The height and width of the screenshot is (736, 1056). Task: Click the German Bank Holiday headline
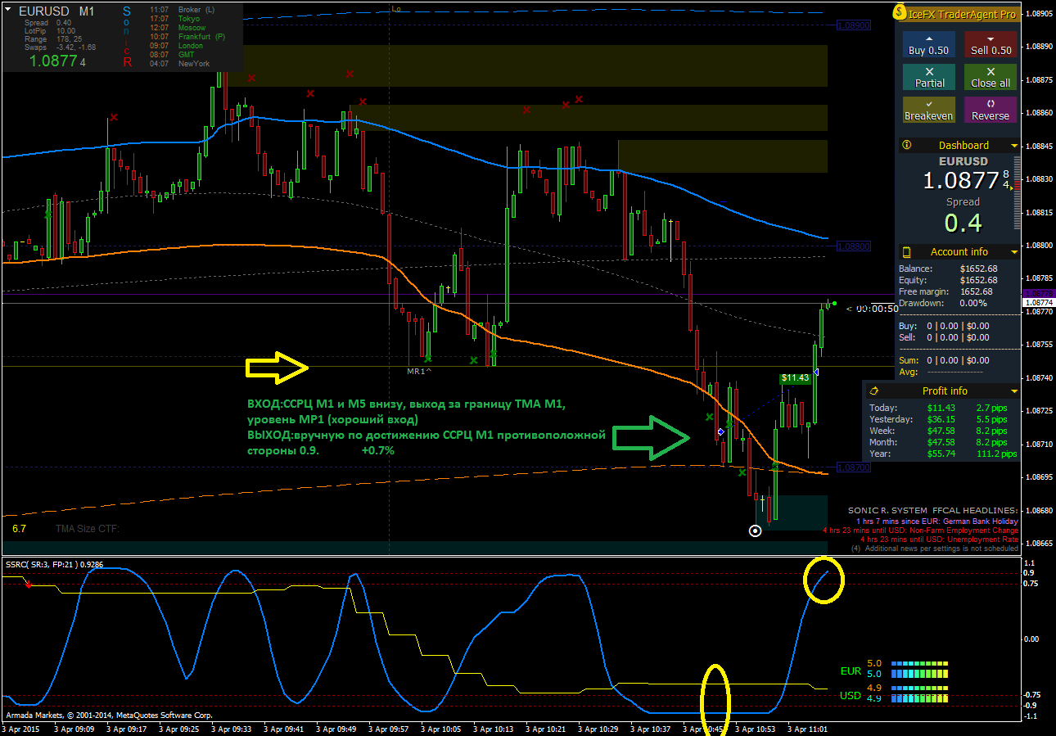(x=937, y=521)
